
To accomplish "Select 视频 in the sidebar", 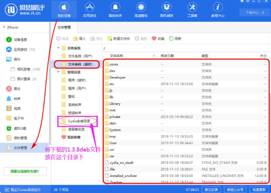I will [25, 108].
